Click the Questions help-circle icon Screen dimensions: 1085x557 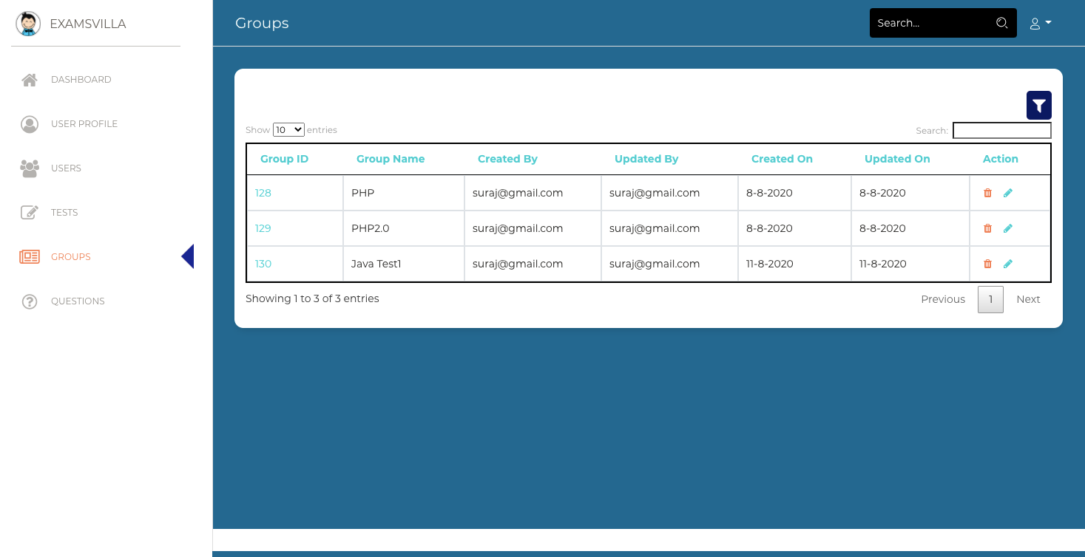[x=30, y=301]
